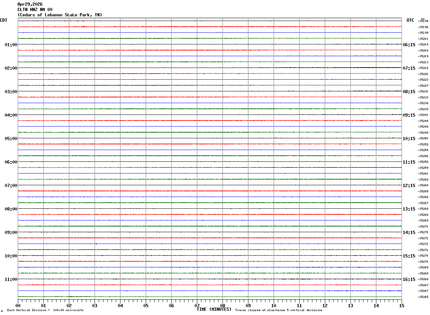Click the '06:15' UTC time label
Viewport: 430px width, 315px height.
click(x=409, y=45)
